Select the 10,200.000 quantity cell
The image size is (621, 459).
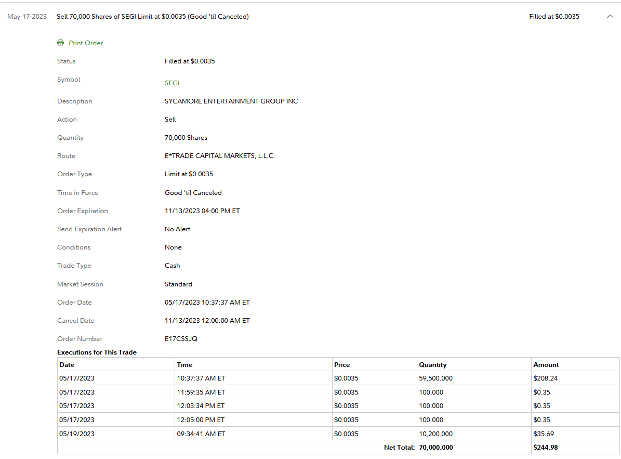click(x=435, y=434)
